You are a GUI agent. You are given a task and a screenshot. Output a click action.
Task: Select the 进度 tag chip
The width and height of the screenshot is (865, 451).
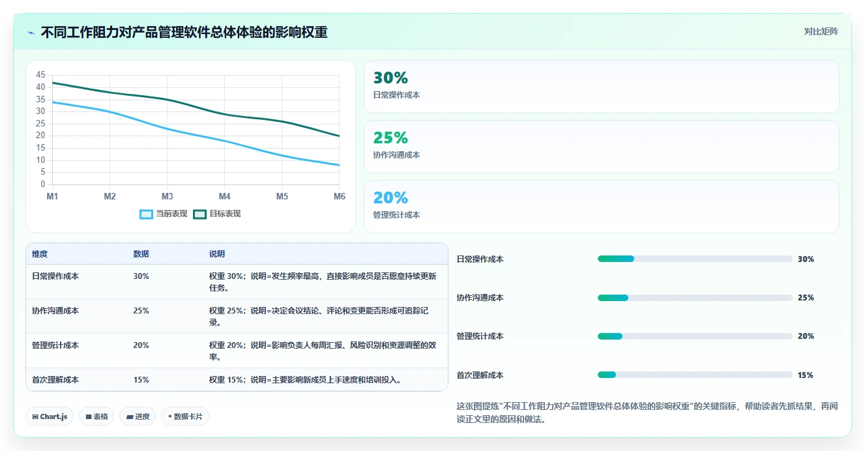pyautogui.click(x=138, y=416)
